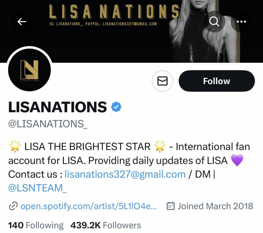
Task: Open the three-dot more options menu
Action: tap(241, 21)
